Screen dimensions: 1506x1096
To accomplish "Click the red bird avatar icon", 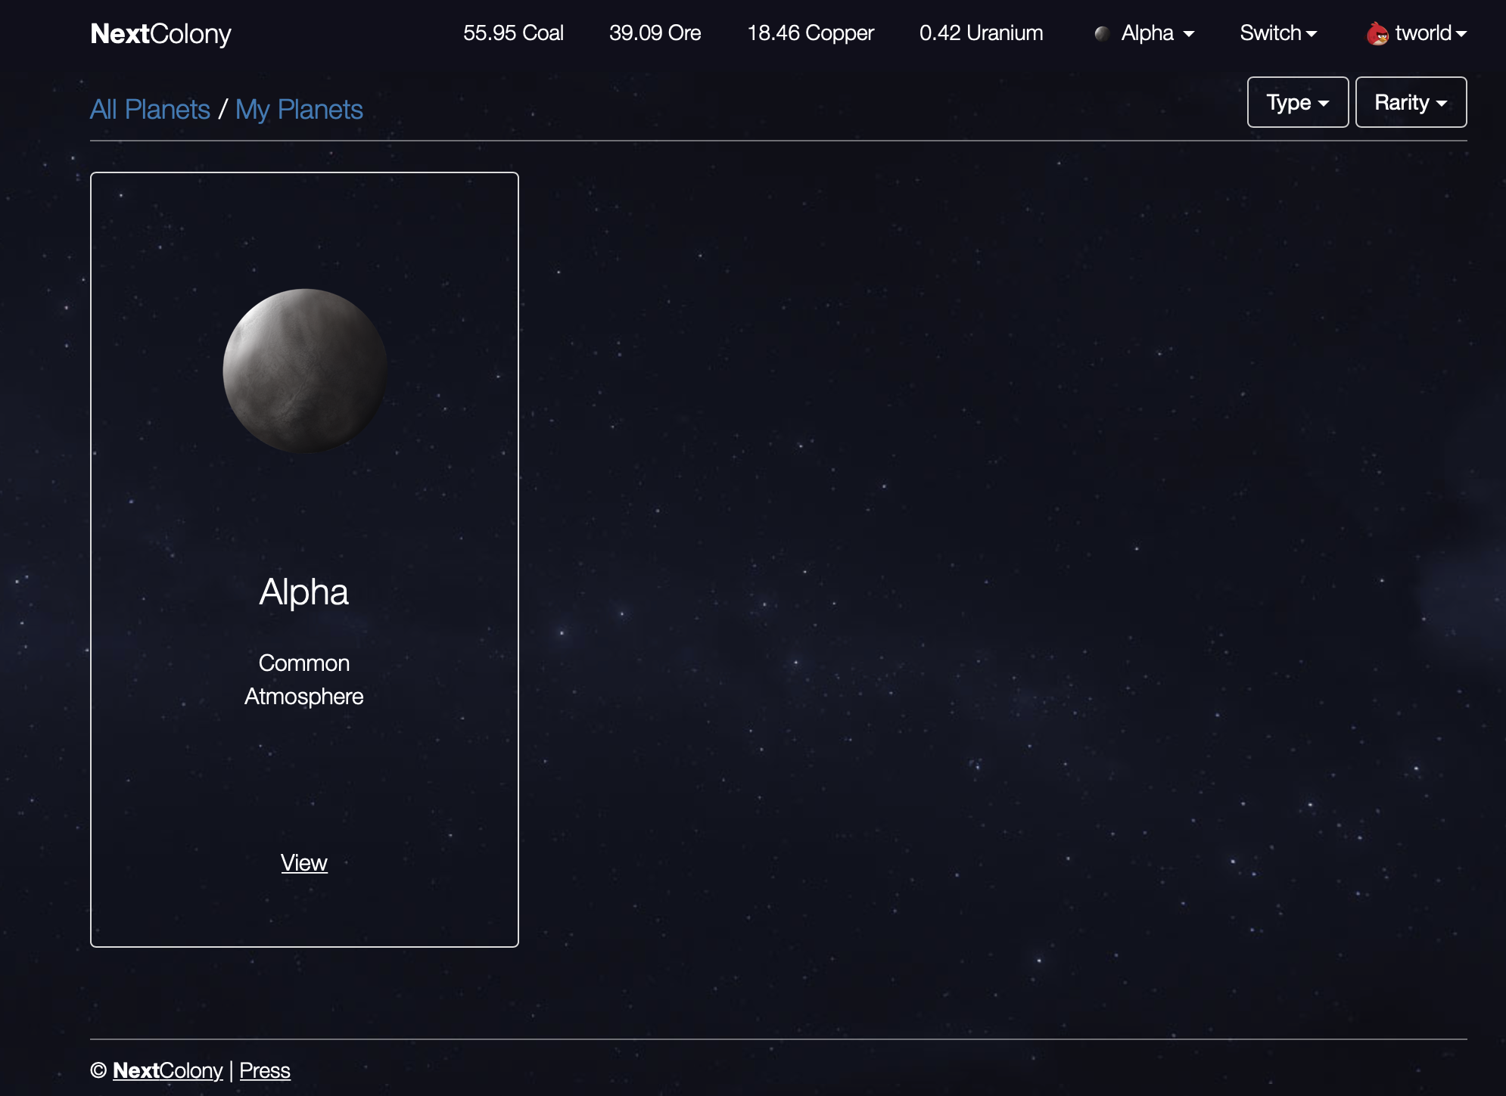I will click(1377, 33).
